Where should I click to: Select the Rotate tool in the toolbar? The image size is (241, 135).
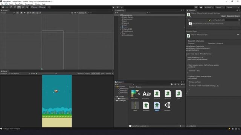pos(11,7)
